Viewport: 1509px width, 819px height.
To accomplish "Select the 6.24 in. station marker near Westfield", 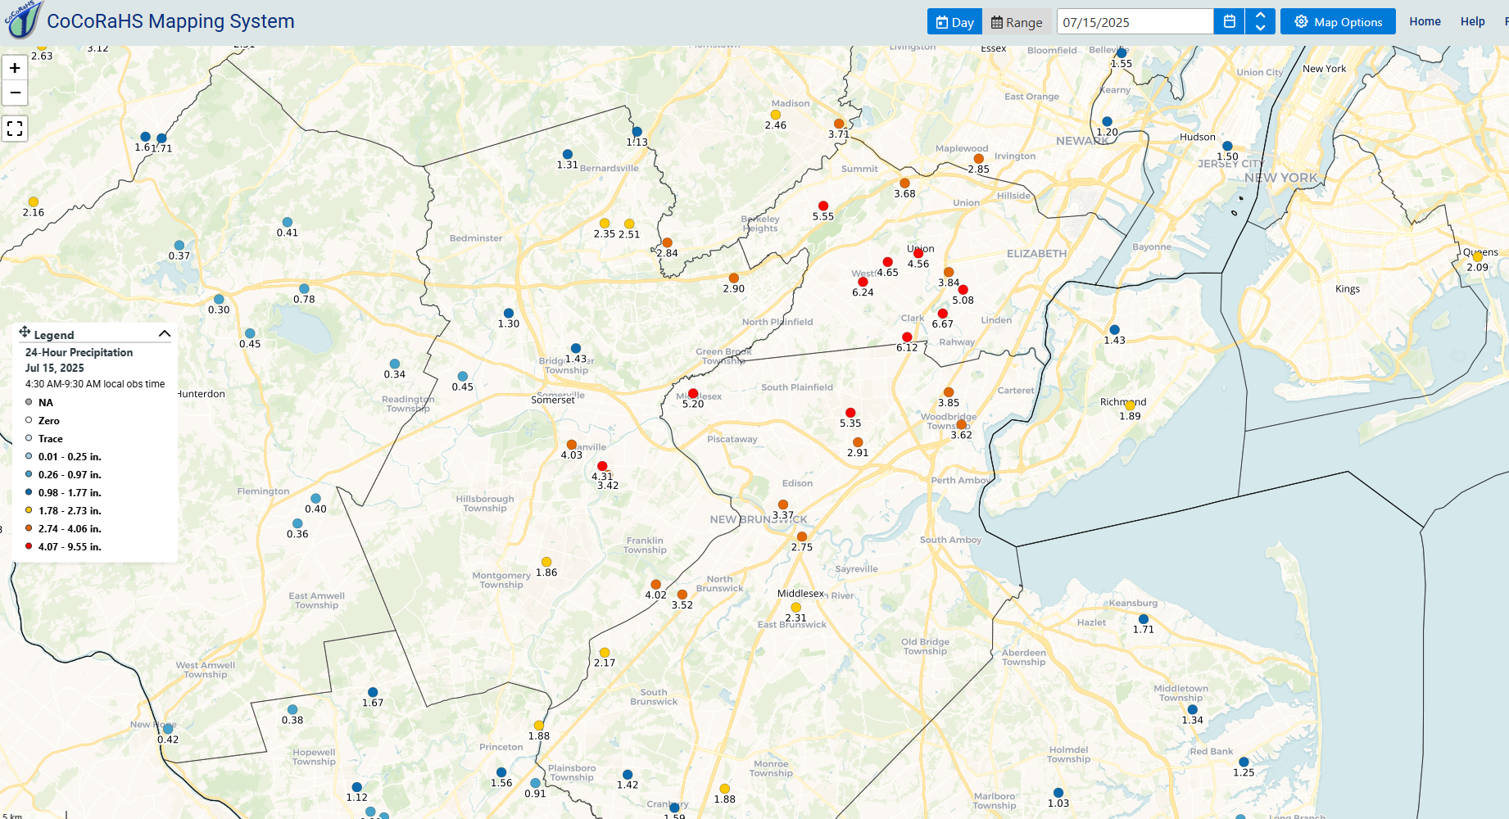I will pos(863,282).
